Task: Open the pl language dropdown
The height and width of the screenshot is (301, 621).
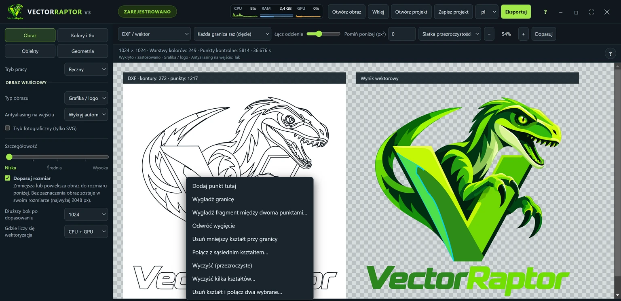Action: [x=487, y=12]
